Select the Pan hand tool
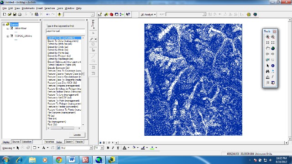This screenshot has width=292, height=164. 268,48
